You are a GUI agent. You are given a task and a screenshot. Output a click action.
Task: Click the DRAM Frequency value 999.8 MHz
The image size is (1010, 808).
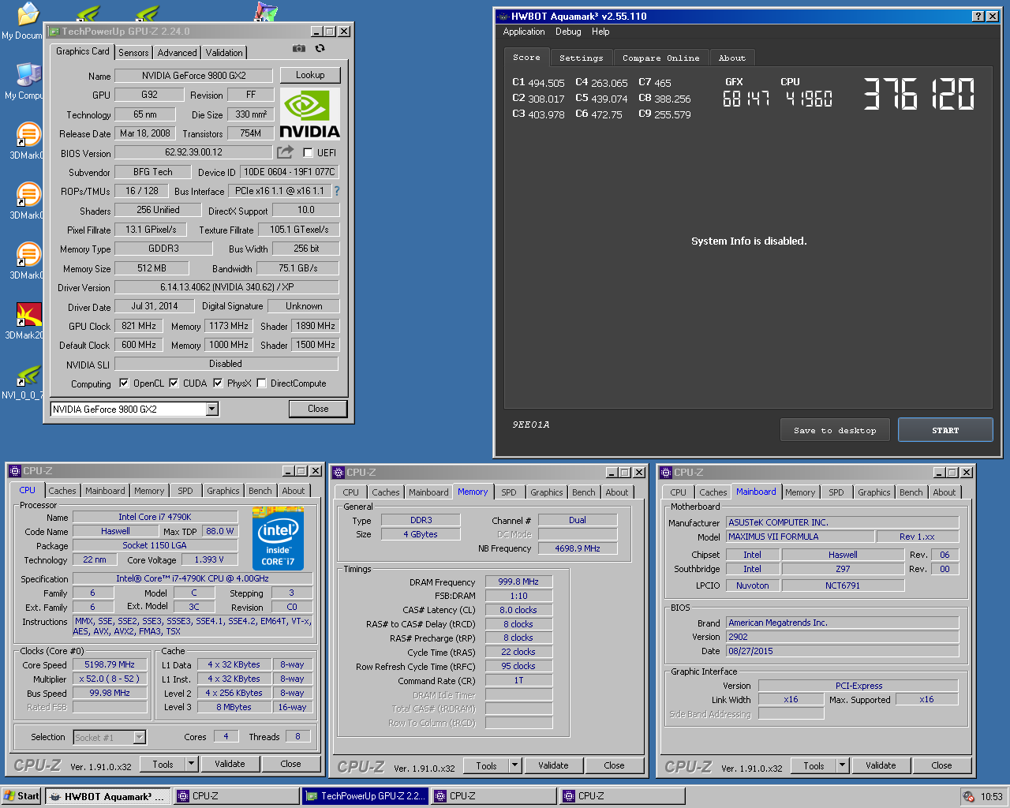tap(518, 582)
